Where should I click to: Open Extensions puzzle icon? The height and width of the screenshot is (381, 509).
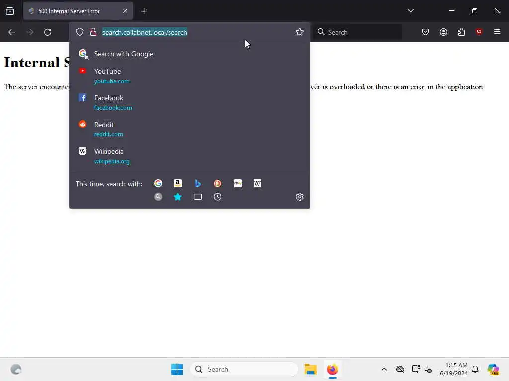461,32
